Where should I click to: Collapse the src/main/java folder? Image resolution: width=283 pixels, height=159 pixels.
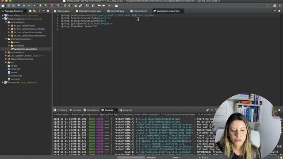click(x=6, y=22)
